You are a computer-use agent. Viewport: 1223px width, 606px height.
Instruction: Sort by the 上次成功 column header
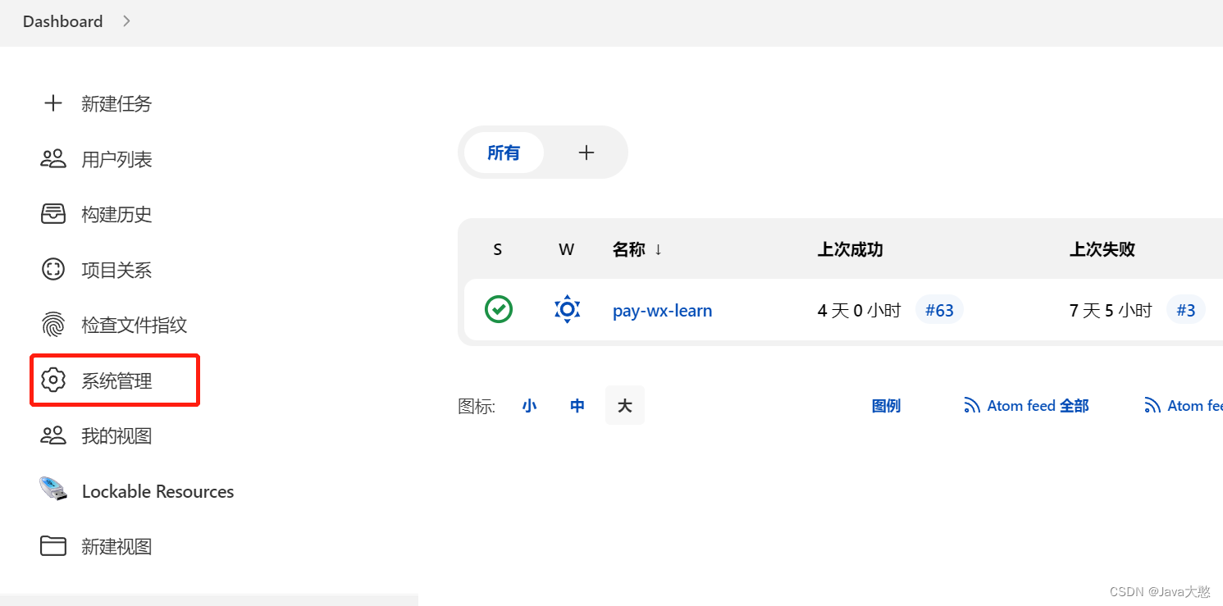[851, 249]
